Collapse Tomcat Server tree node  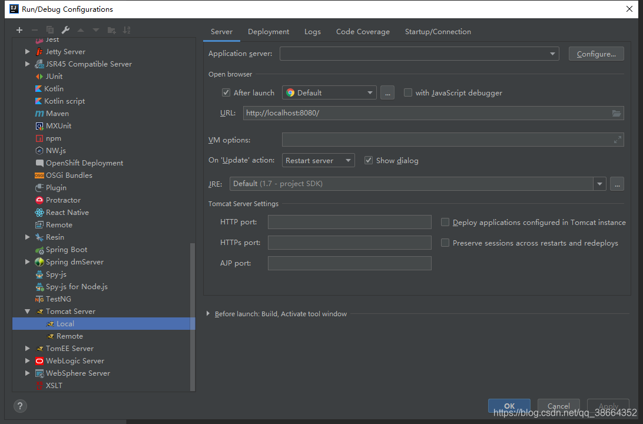[28, 312]
